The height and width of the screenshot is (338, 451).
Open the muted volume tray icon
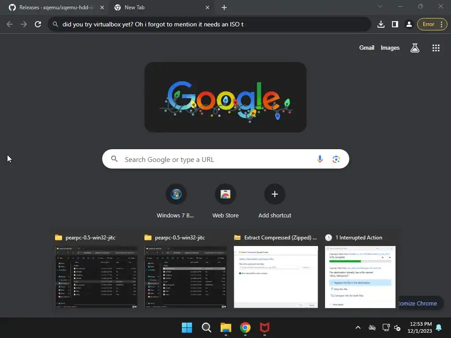pyautogui.click(x=397, y=327)
